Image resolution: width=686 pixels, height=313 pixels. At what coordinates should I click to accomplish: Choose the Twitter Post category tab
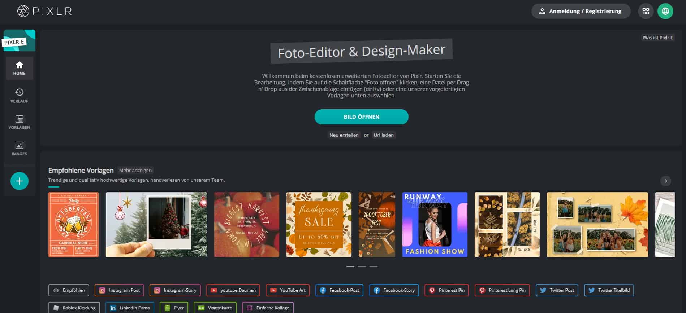(557, 290)
